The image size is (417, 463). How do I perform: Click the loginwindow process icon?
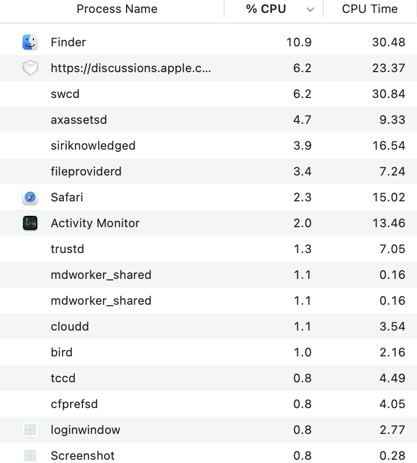point(30,430)
